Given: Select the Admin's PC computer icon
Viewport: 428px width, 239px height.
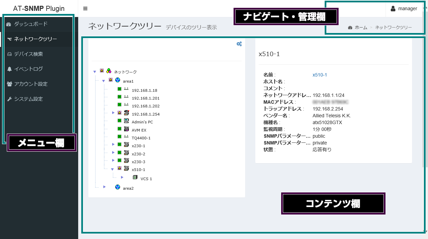Looking at the screenshot, I should coord(126,121).
